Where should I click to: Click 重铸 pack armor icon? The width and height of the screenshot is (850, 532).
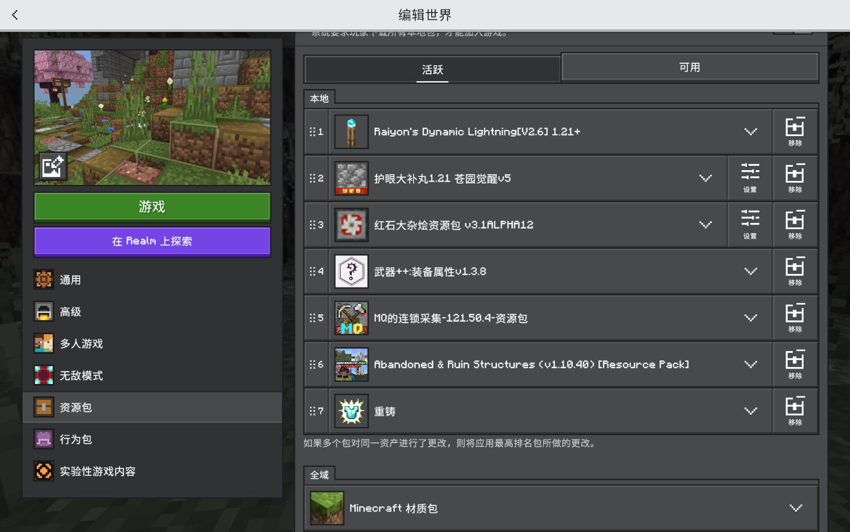pyautogui.click(x=351, y=411)
